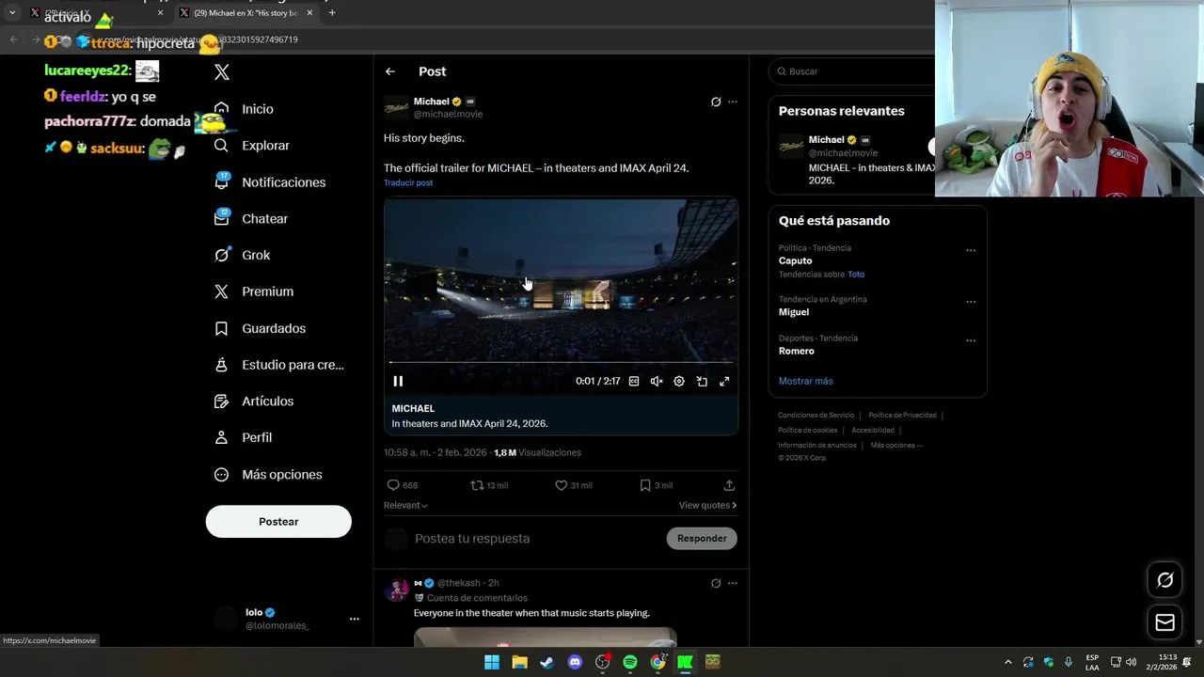Open video playback settings gear
The image size is (1204, 677).
click(679, 381)
